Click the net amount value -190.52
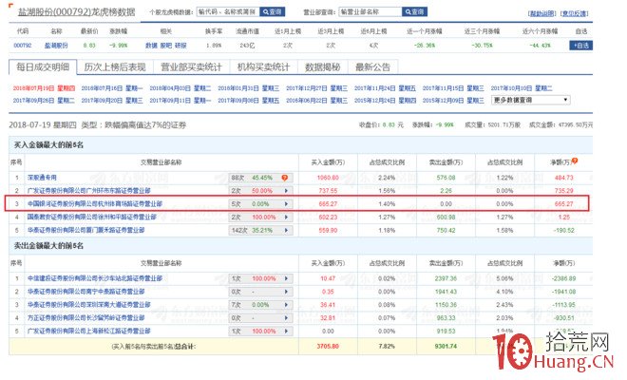Image resolution: width=627 pixels, height=380 pixels. [563, 231]
